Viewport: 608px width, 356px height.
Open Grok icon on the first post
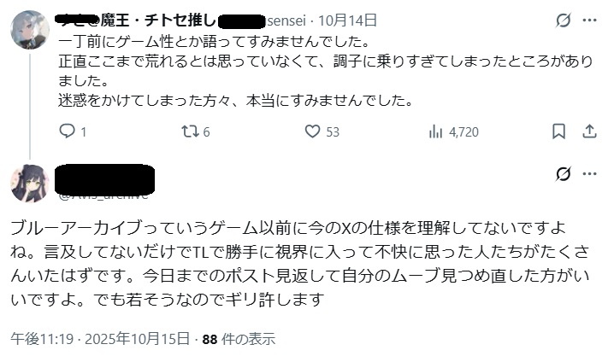pos(564,20)
